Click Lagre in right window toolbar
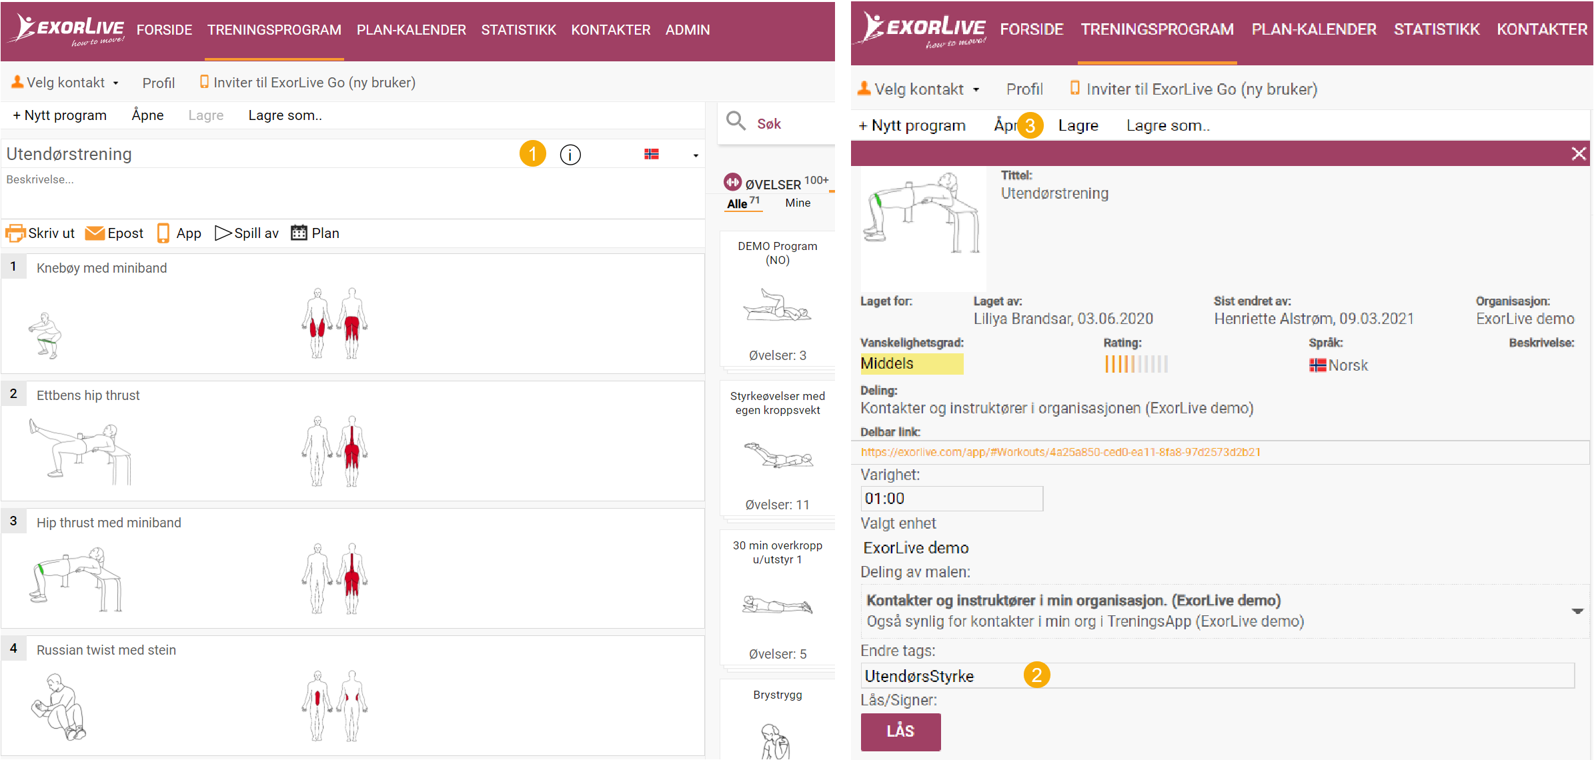 1078,125
